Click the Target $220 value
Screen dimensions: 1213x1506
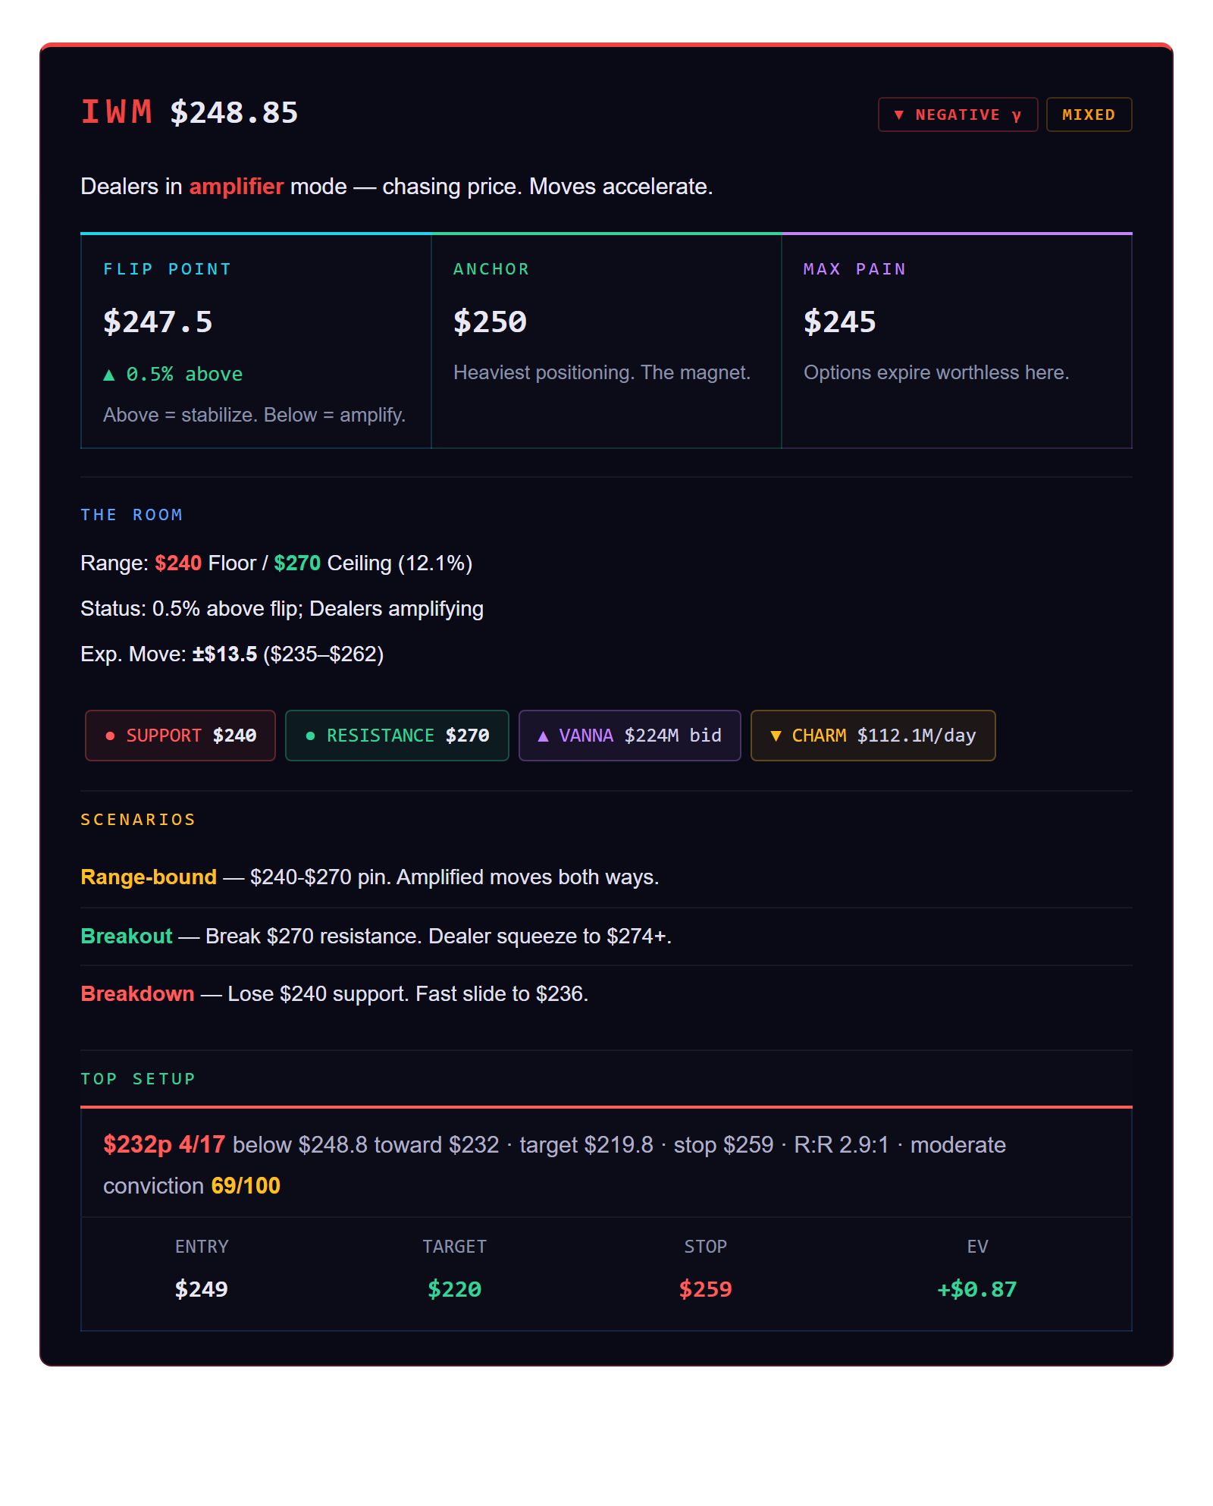click(454, 1289)
